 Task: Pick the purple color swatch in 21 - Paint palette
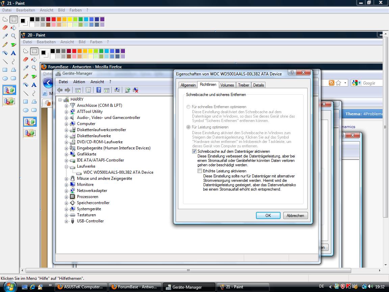tap(102, 19)
